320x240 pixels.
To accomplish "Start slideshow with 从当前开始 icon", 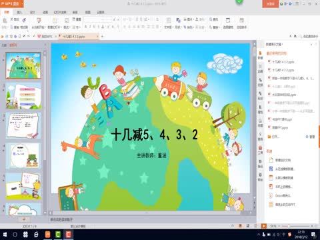I will 39,21.
